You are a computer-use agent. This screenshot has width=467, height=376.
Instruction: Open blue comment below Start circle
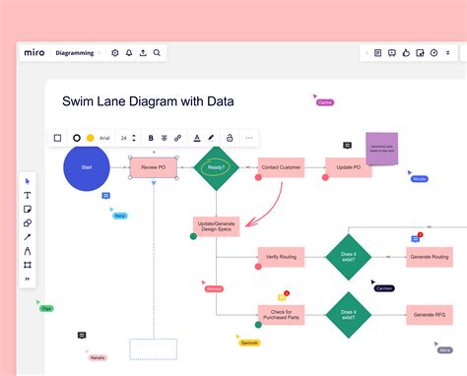(x=105, y=196)
